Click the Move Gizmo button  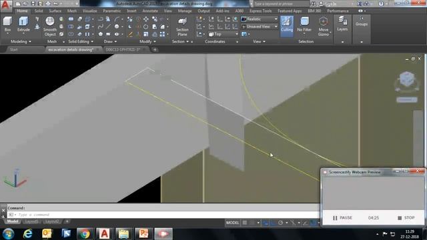[323, 27]
